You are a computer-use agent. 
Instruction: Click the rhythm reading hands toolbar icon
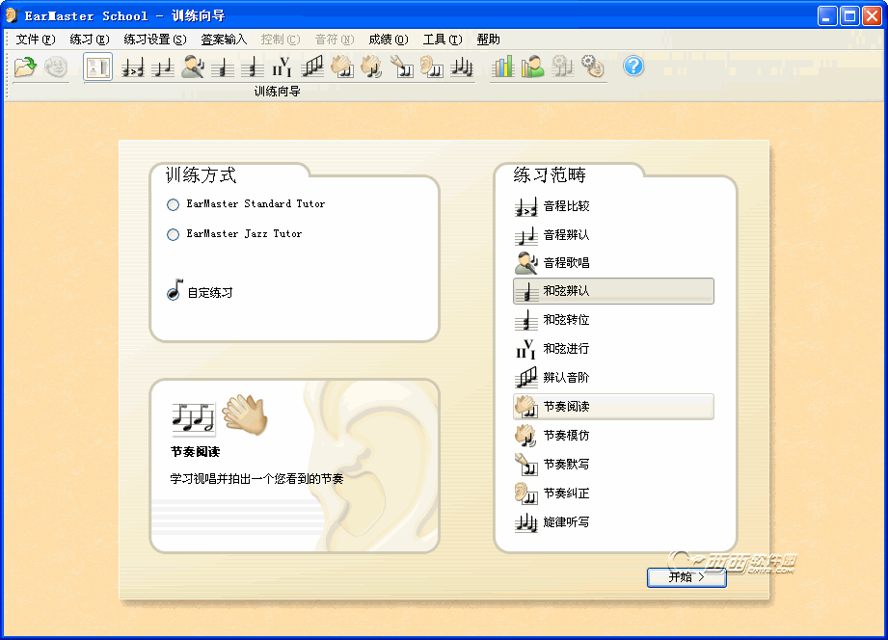click(x=342, y=67)
